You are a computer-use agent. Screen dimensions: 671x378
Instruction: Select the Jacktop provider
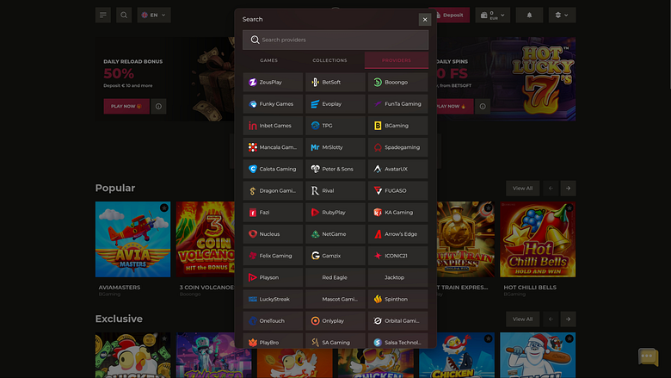(x=397, y=277)
